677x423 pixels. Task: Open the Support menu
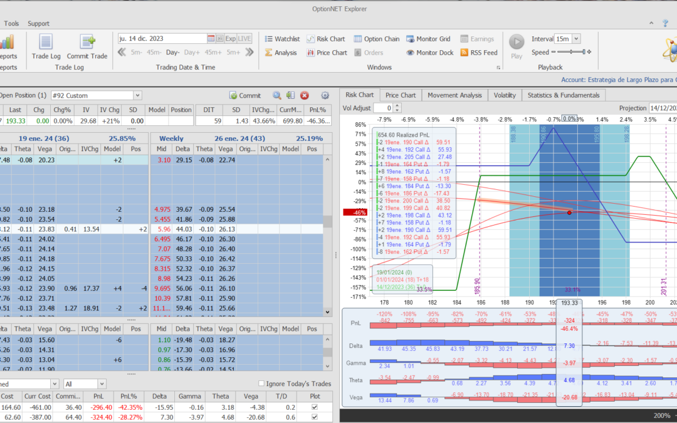[x=38, y=23]
